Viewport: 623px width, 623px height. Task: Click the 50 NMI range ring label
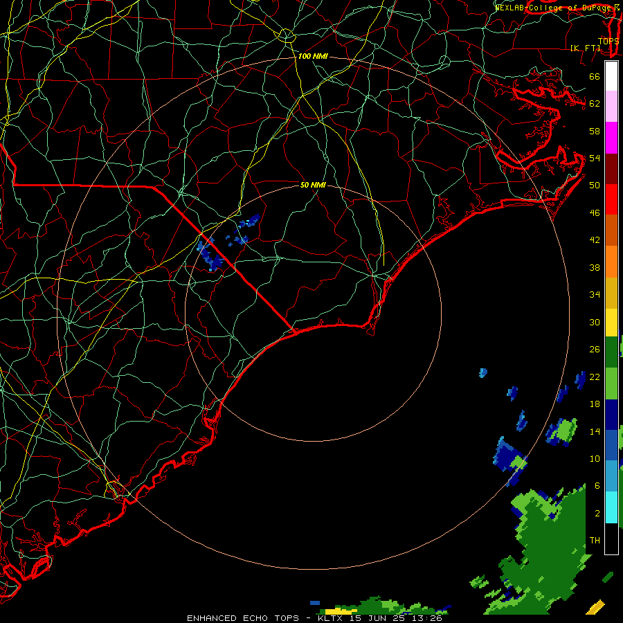tap(313, 185)
